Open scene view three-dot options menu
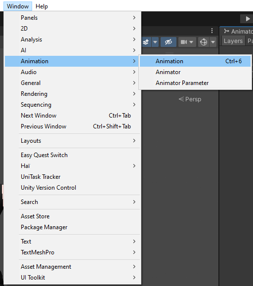The image size is (253, 286). (212, 31)
